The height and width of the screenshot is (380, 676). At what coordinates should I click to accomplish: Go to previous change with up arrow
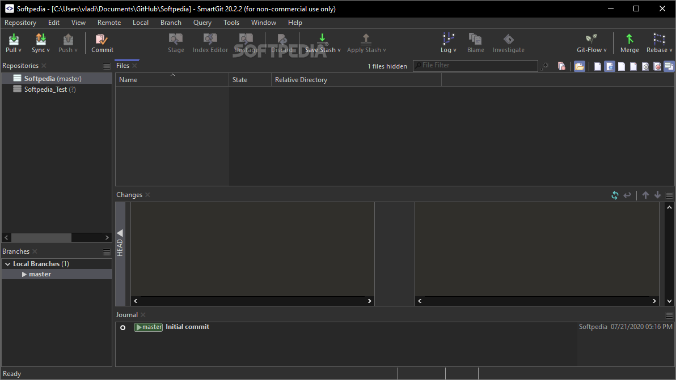pyautogui.click(x=645, y=195)
